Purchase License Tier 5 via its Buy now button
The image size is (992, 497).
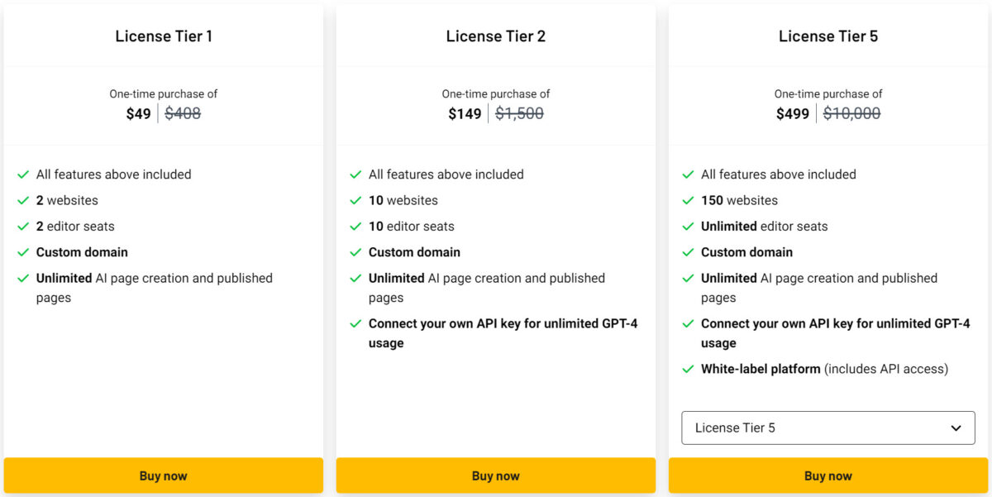click(x=827, y=475)
